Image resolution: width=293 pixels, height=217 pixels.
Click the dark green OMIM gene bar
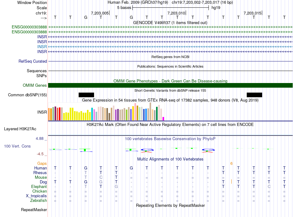[x=170, y=85]
